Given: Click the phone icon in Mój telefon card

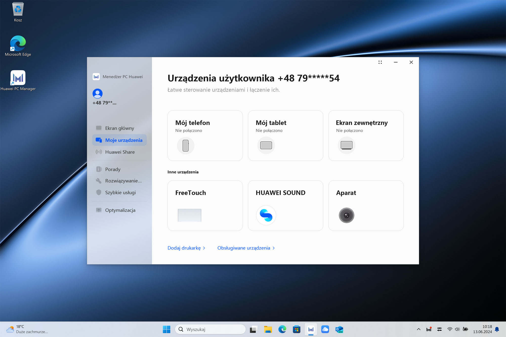Looking at the screenshot, I should (186, 145).
